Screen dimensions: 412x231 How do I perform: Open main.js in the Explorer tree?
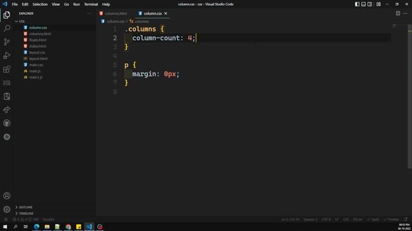click(x=35, y=71)
